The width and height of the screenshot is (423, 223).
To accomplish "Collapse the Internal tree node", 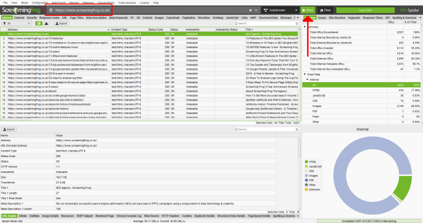I will pyautogui.click(x=307, y=80).
